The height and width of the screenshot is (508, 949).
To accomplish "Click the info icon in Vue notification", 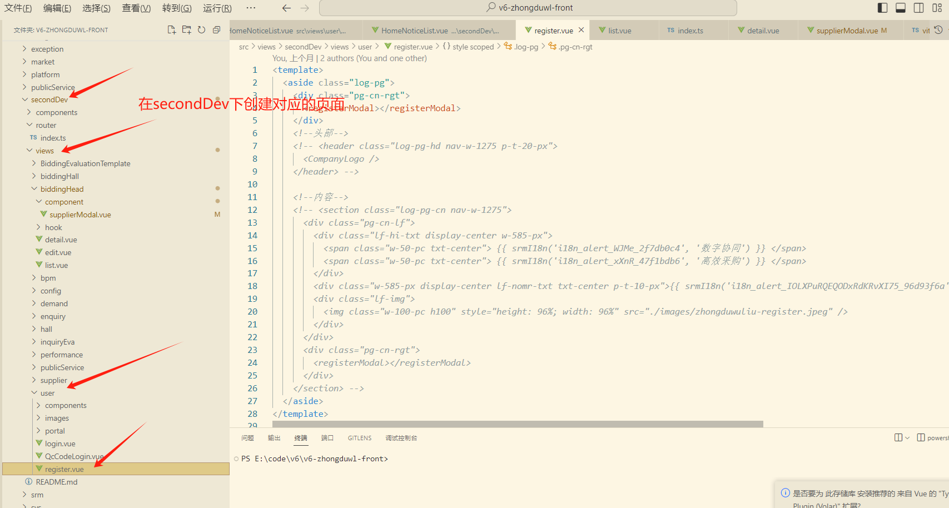I will (x=786, y=492).
